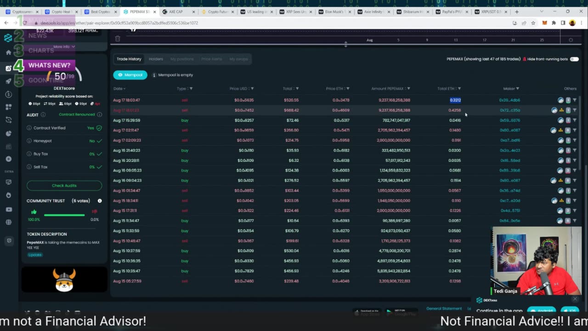The image size is (588, 331).
Task: Go to the home icon in sidebar
Action: [x=8, y=52]
